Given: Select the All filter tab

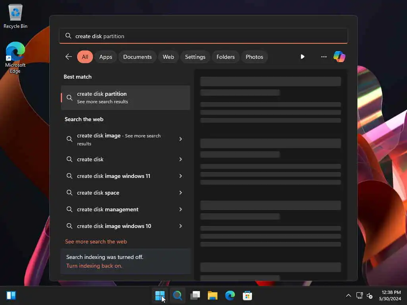Looking at the screenshot, I should click(85, 57).
